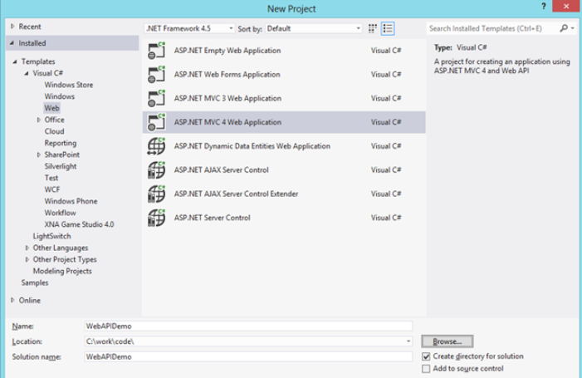Select the Web template category
Viewport: 582px width, 378px height.
coord(51,108)
